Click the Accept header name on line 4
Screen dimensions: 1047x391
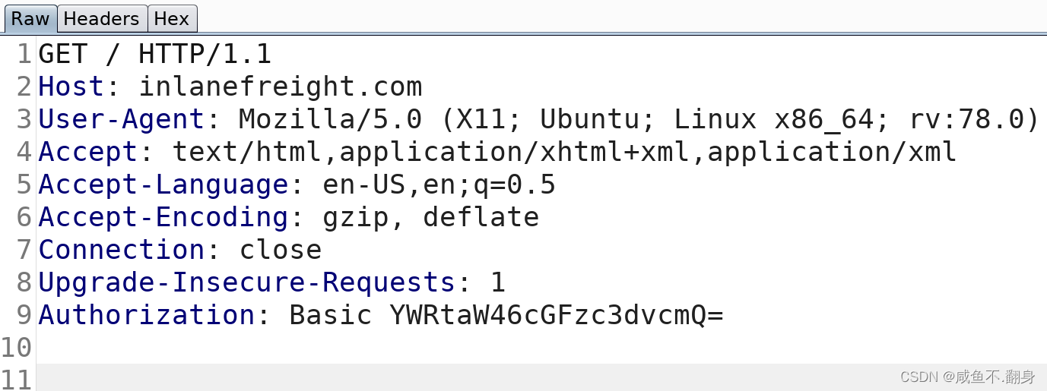tap(88, 153)
